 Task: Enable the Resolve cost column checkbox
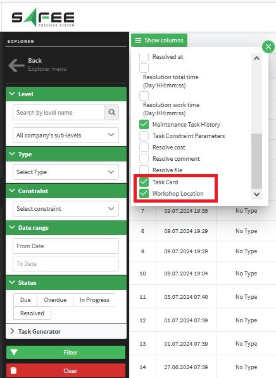(144, 147)
